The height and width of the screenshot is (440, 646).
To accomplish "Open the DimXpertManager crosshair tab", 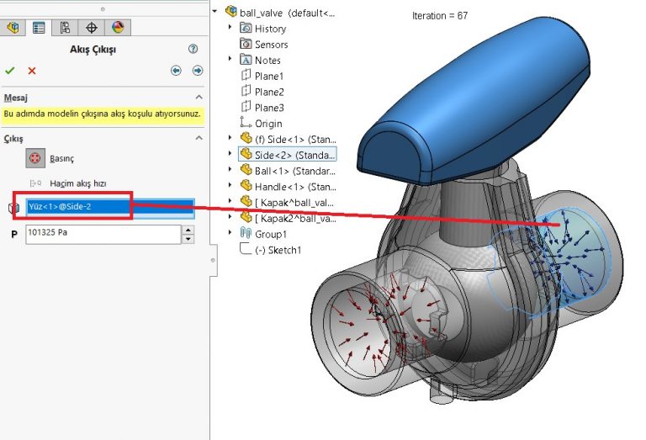I will [91, 28].
